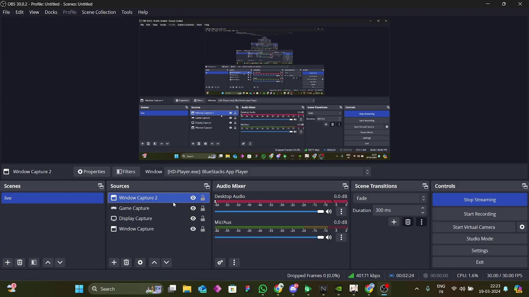This screenshot has height=297, width=529.
Task: Adjust Mic/Aux volume slider
Action: pyautogui.click(x=269, y=237)
